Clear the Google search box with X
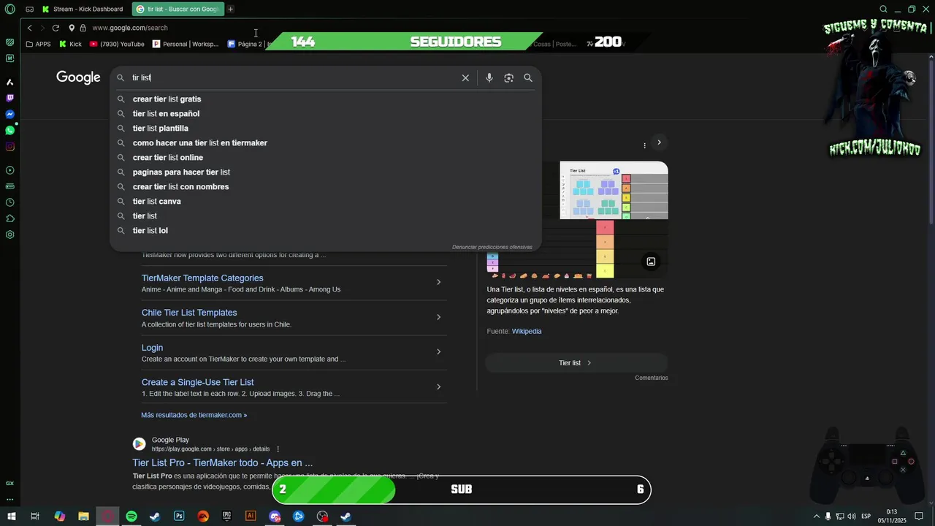The width and height of the screenshot is (935, 526). point(465,77)
